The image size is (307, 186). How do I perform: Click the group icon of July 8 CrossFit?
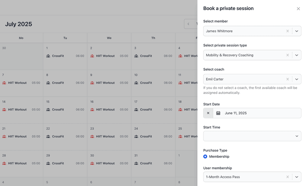pos(48,83)
